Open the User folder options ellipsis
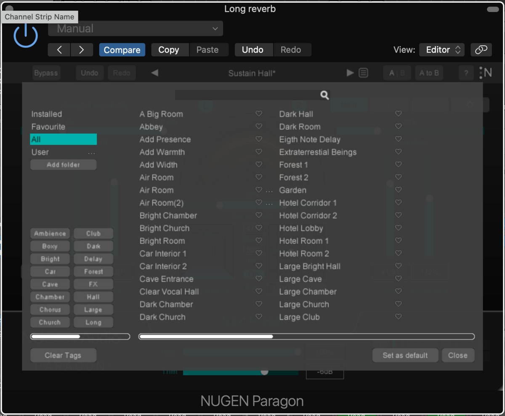This screenshot has height=416, width=505. [x=91, y=153]
